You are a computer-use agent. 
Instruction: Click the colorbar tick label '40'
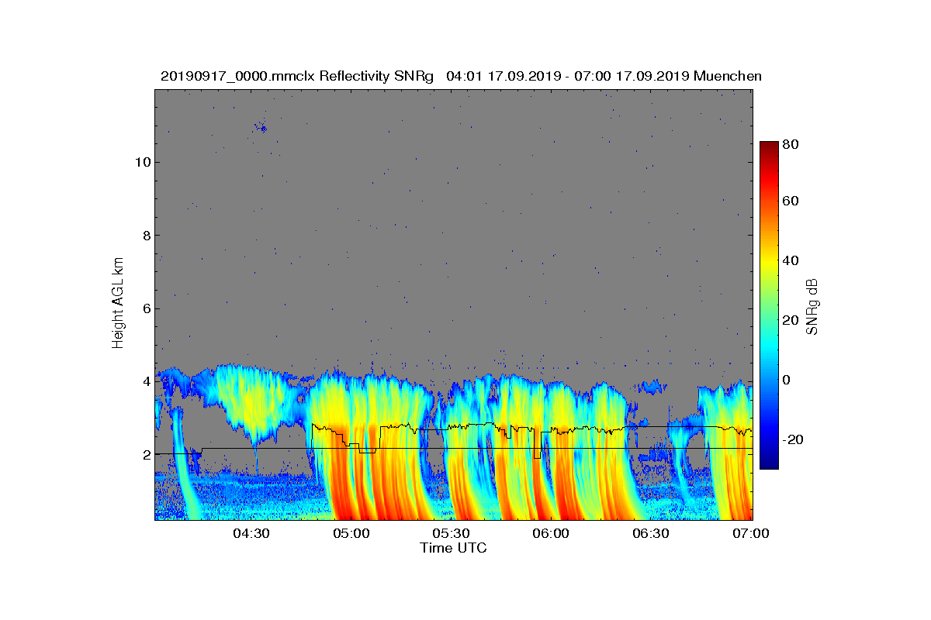[x=791, y=260]
